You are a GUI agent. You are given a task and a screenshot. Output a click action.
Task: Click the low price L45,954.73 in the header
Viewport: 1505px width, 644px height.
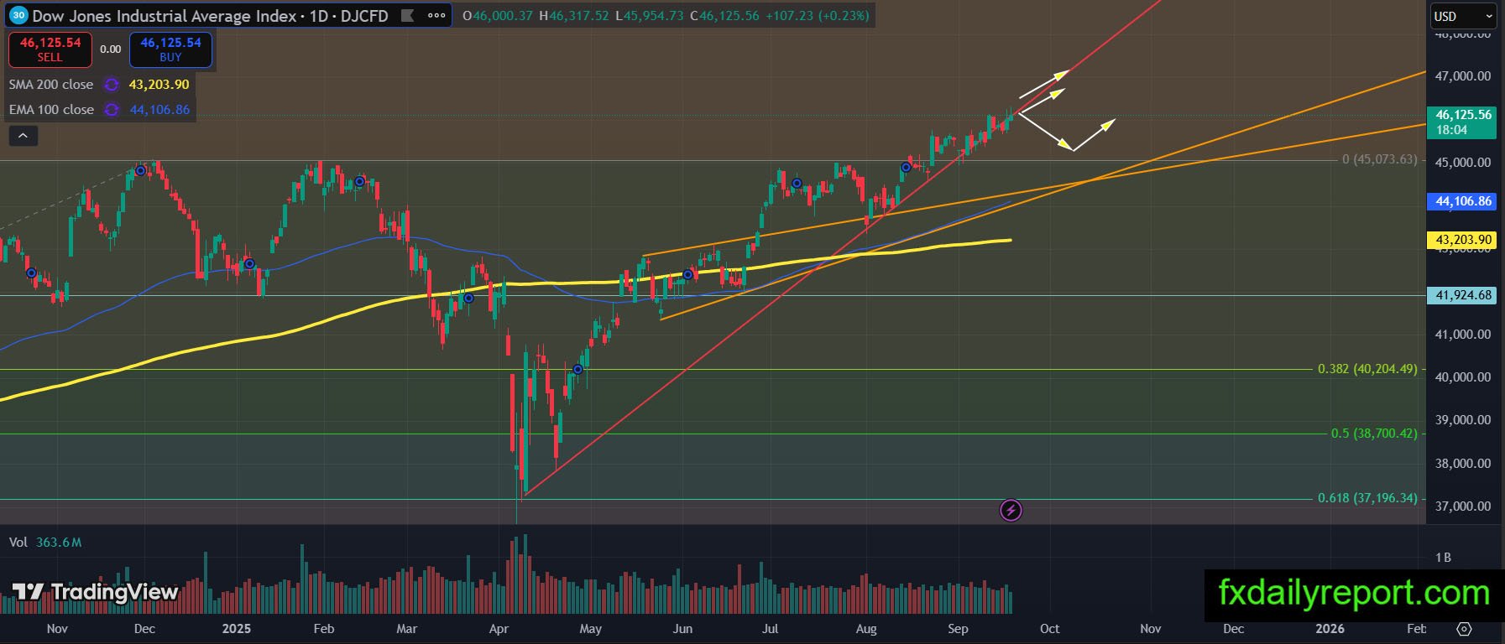point(650,16)
